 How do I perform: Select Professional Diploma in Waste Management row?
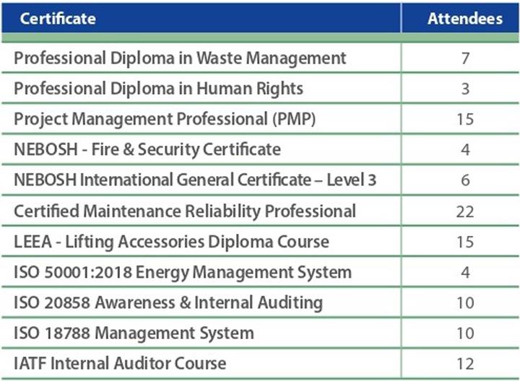point(260,58)
